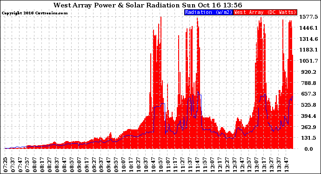Screen dimensions: 321x174
Task: Click the x-axis time label 08:37
Action: [57, 165]
